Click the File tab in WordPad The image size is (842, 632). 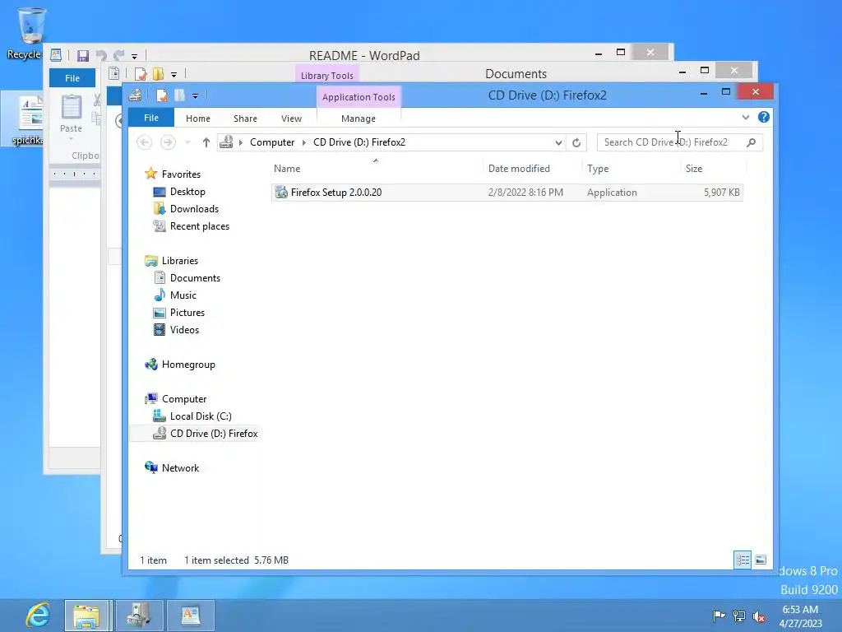coord(72,78)
